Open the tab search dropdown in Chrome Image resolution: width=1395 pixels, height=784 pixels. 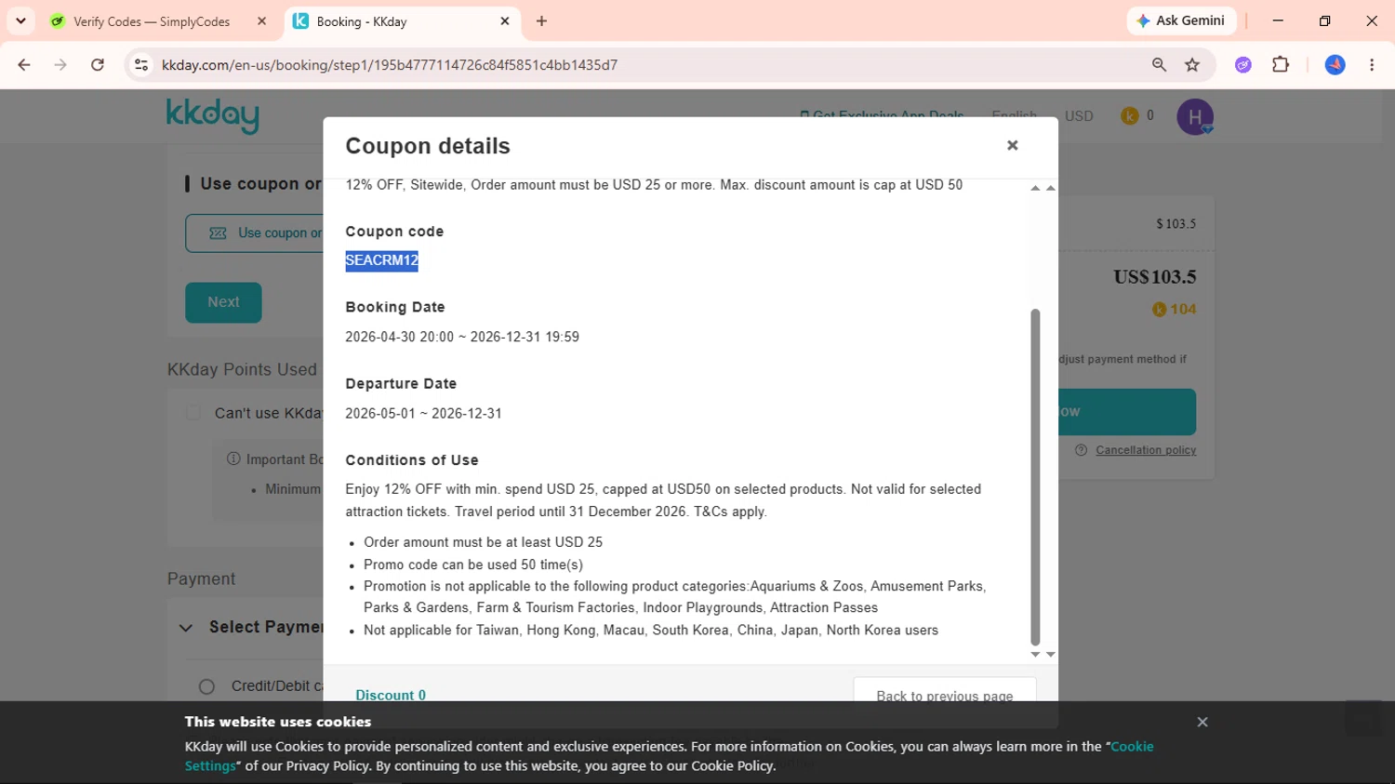point(20,20)
